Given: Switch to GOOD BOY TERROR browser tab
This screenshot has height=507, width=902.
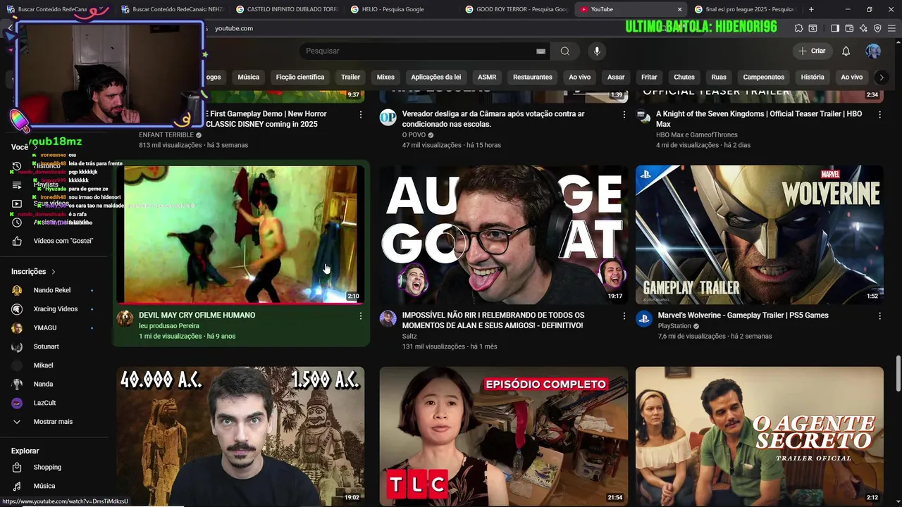Looking at the screenshot, I should [516, 9].
